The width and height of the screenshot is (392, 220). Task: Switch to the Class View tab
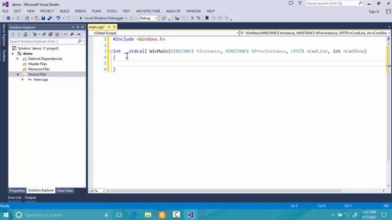65,191
